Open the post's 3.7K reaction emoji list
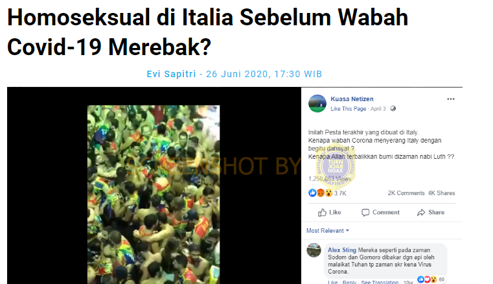 [327, 193]
